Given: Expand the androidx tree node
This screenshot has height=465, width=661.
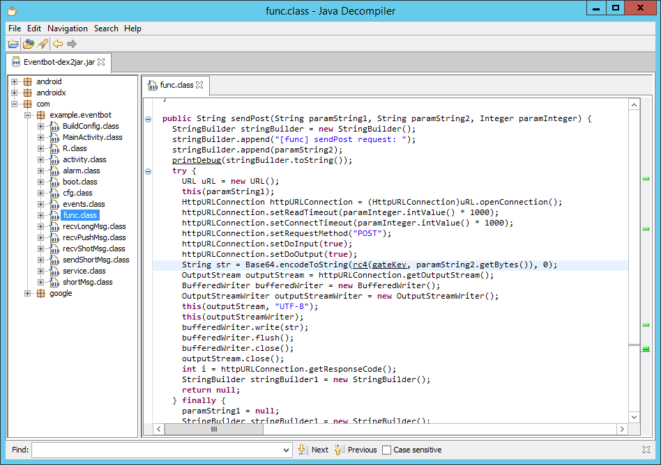Looking at the screenshot, I should [x=15, y=93].
